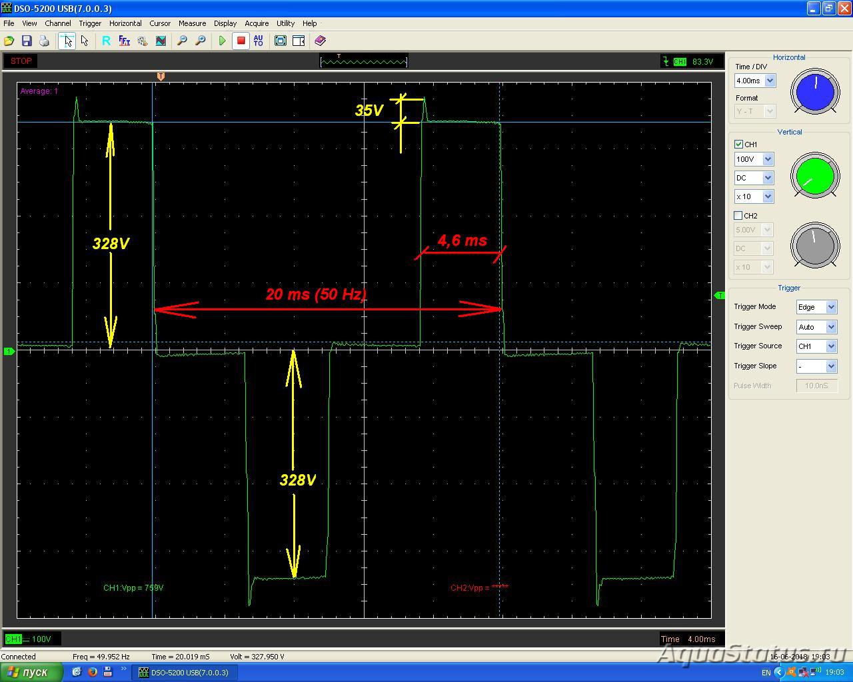Click the AUTO setup icon
The height and width of the screenshot is (682, 853).
(x=259, y=41)
